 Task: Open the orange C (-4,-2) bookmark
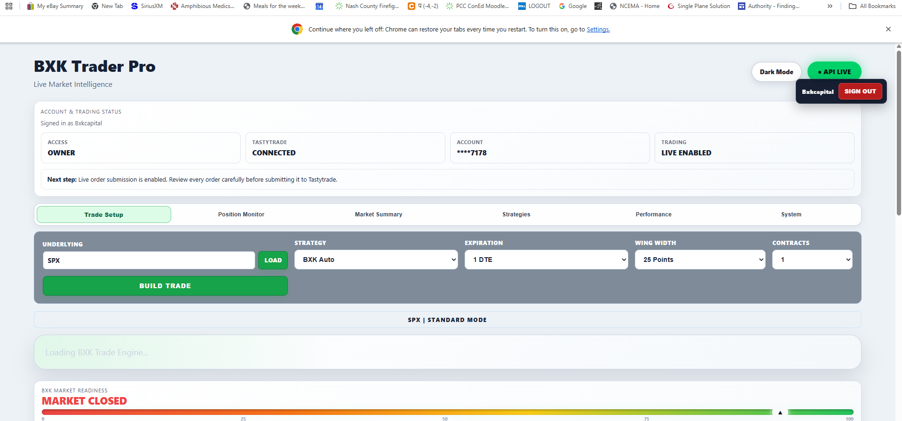[423, 6]
